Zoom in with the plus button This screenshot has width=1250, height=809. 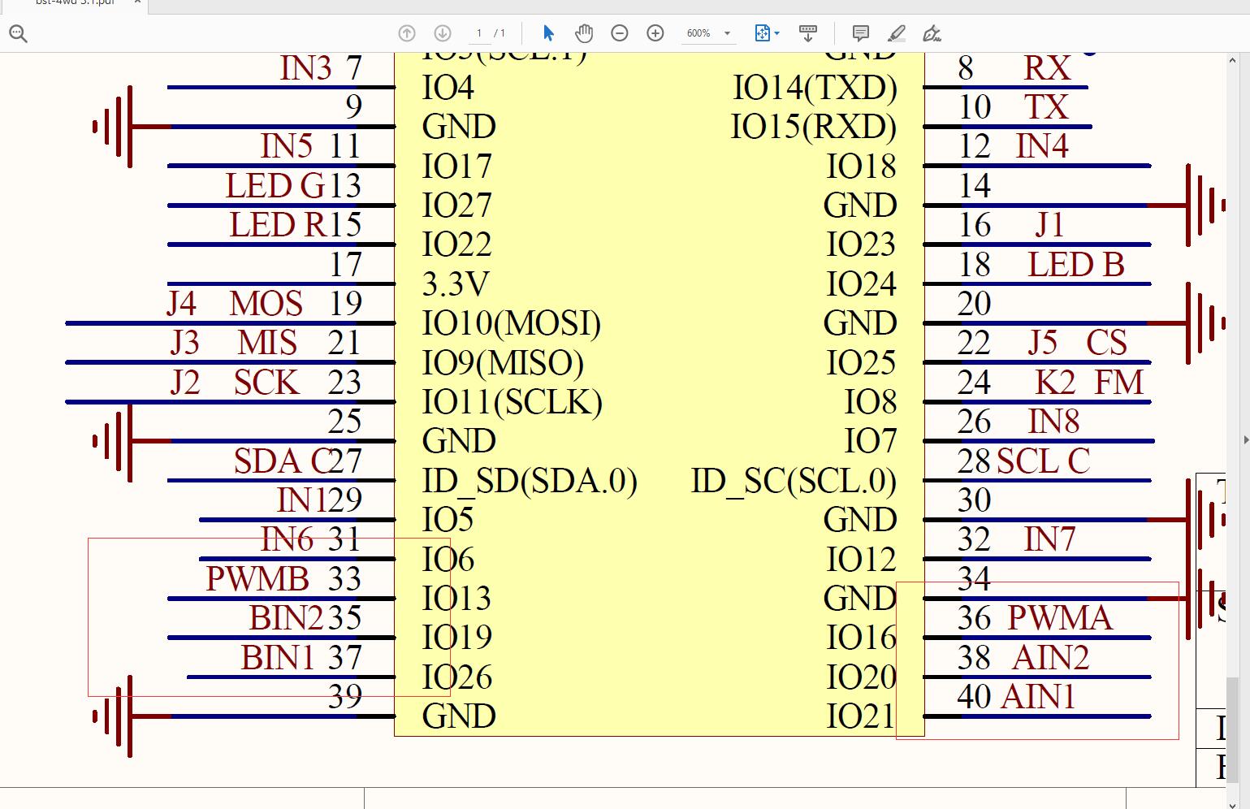point(655,33)
